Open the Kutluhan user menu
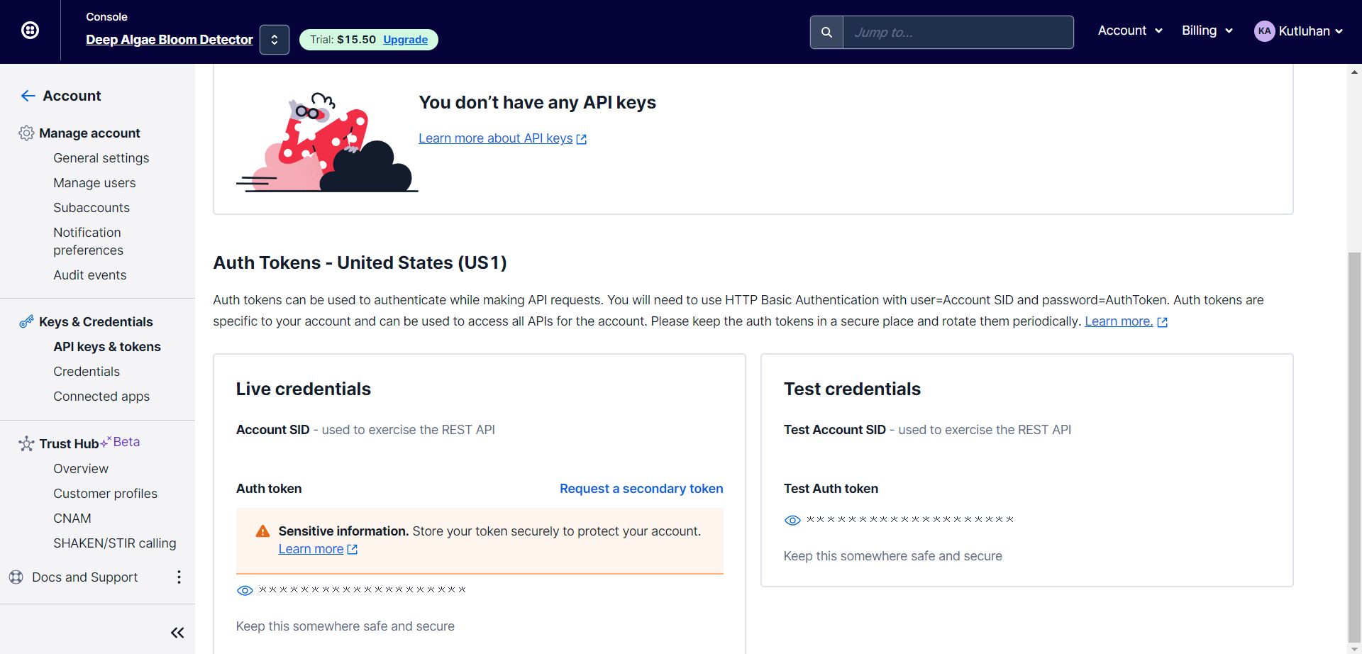 (x=1300, y=31)
